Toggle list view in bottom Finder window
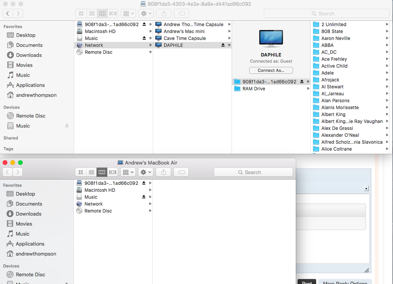The height and width of the screenshot is (284, 393). [91, 172]
